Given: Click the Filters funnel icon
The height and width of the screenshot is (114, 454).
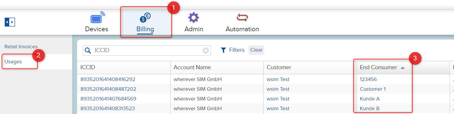Looking at the screenshot, I should click(223, 50).
